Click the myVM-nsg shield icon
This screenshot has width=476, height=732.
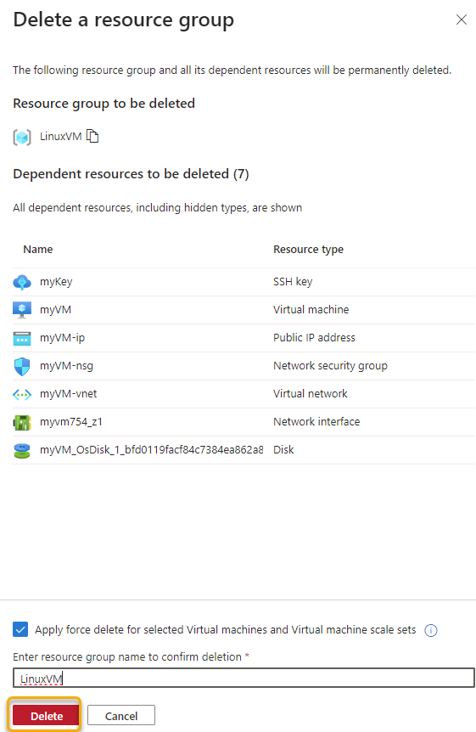pos(22,367)
